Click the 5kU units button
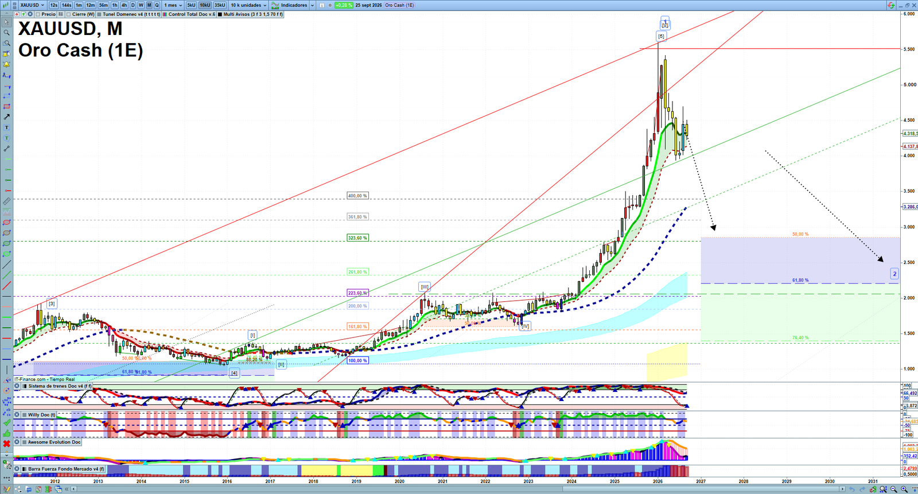 point(191,5)
